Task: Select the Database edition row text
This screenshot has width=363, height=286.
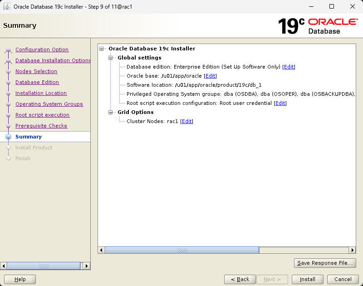Action: click(x=203, y=67)
